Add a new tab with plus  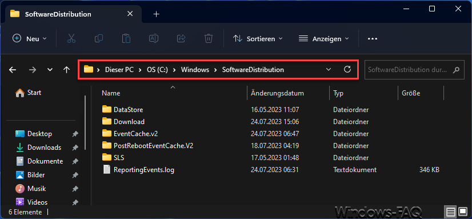156,14
